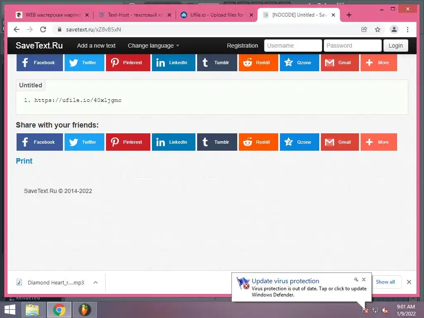Switch to the WEB мастерская wapinet tab
The height and width of the screenshot is (318, 424).
53,15
